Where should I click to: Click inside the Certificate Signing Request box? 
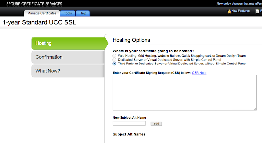(x=184, y=93)
